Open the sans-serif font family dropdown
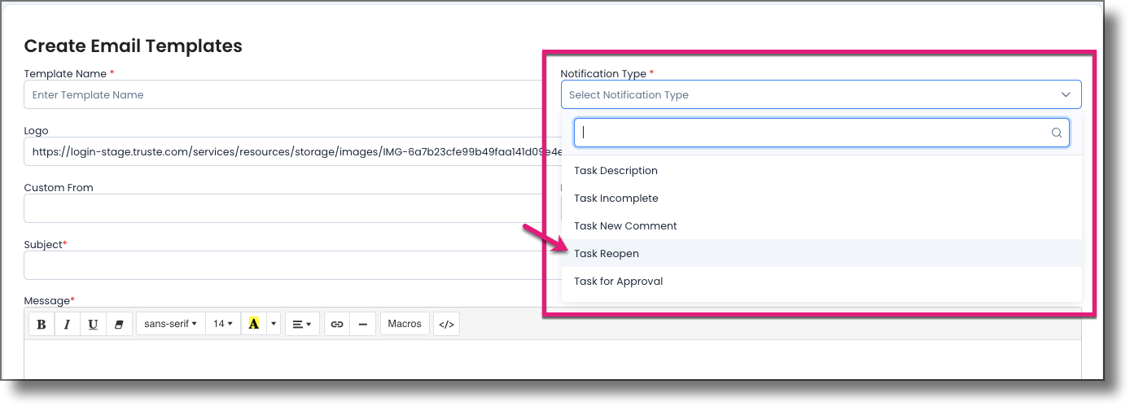Viewport: 1130px width, 406px height. point(171,324)
